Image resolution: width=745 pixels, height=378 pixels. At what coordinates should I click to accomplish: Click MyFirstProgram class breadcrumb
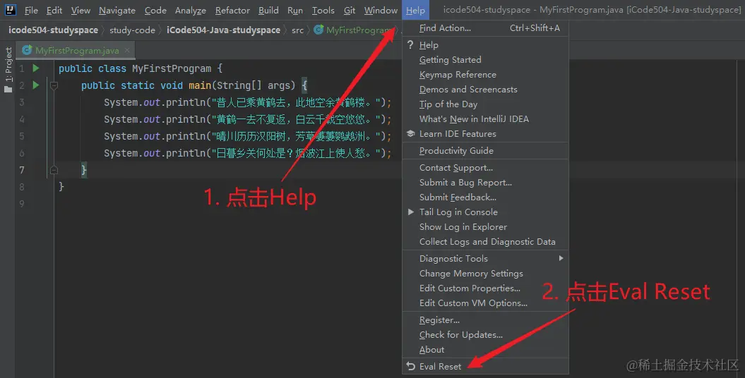coord(354,30)
